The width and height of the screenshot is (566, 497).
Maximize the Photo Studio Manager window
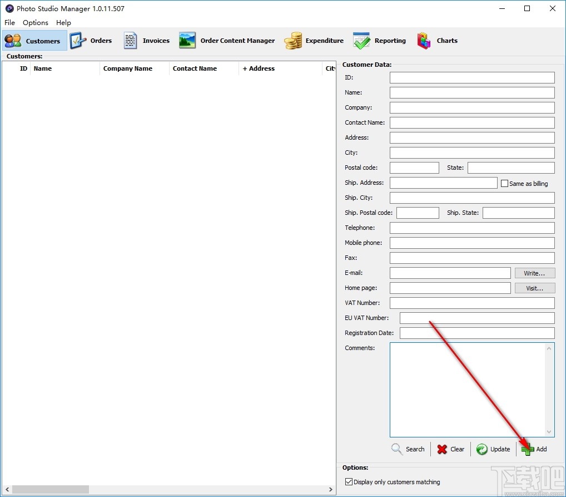point(527,8)
